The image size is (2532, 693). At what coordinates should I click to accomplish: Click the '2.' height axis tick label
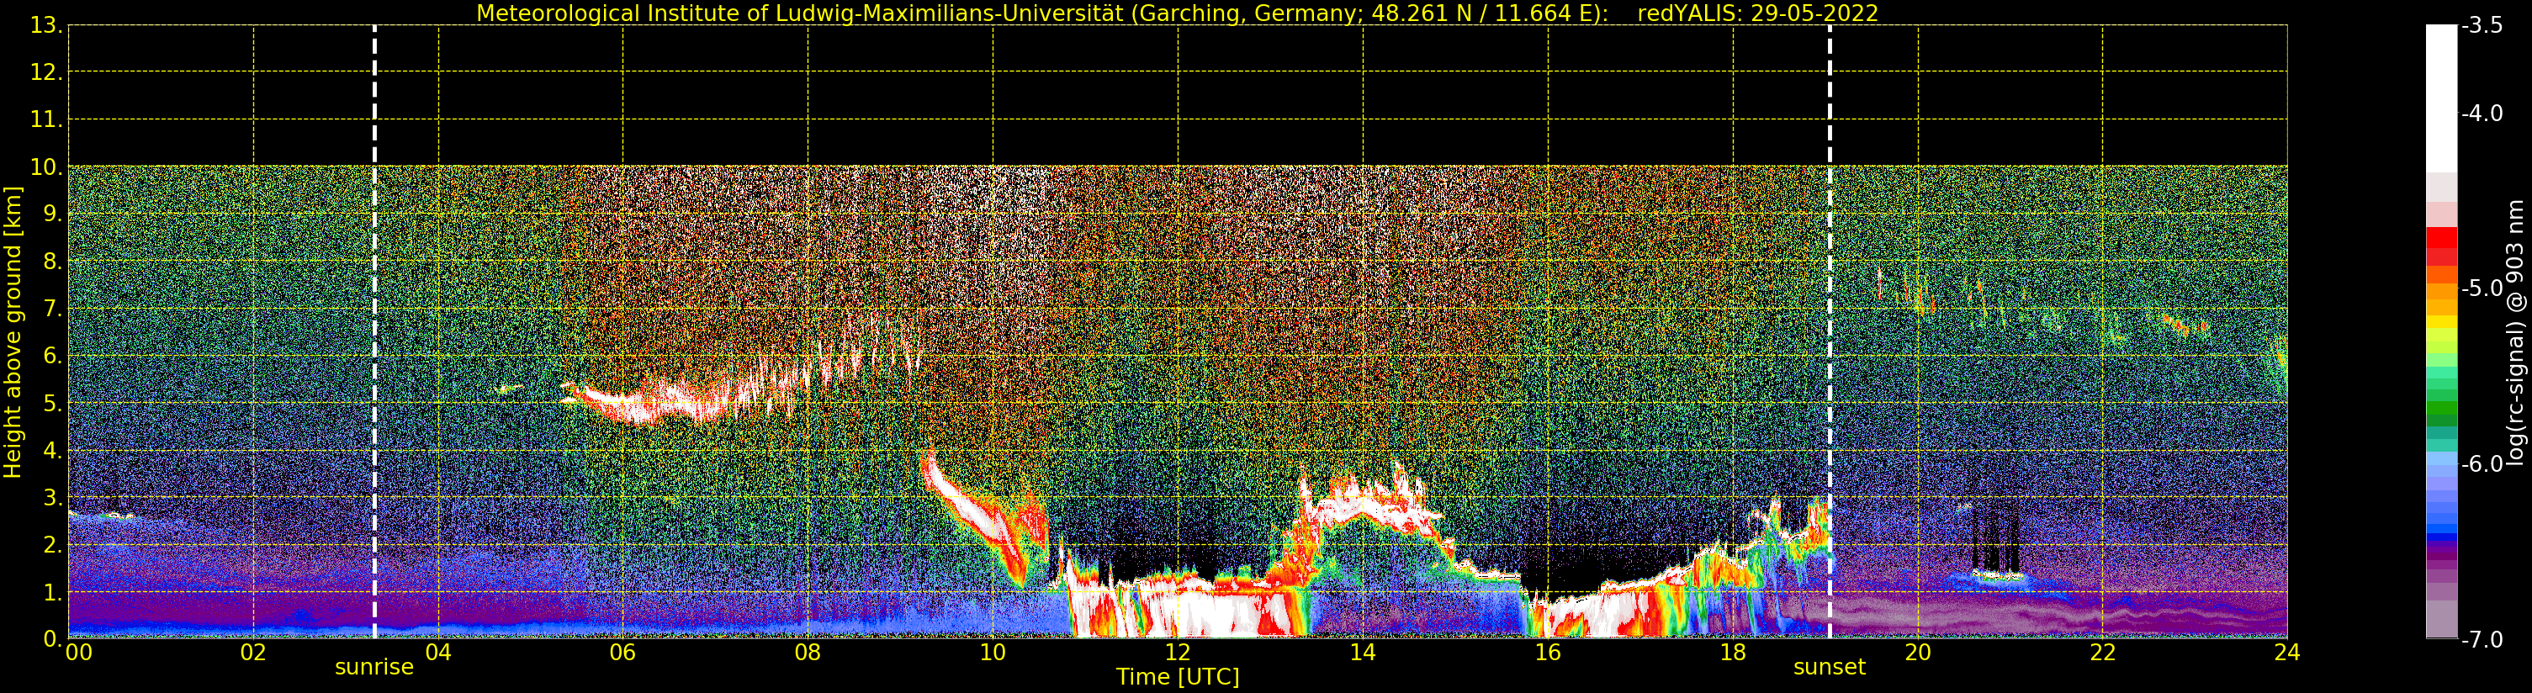53,545
